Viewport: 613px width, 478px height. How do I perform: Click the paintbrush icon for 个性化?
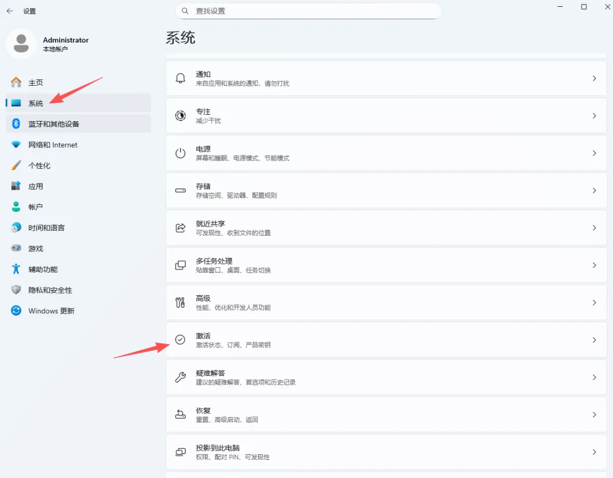point(16,165)
